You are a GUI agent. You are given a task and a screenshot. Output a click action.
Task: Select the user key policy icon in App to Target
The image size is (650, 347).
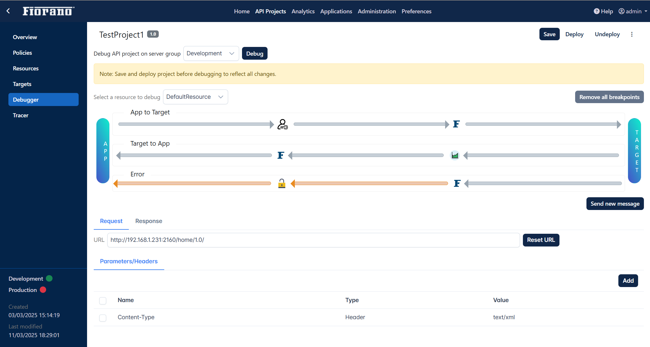pyautogui.click(x=282, y=124)
